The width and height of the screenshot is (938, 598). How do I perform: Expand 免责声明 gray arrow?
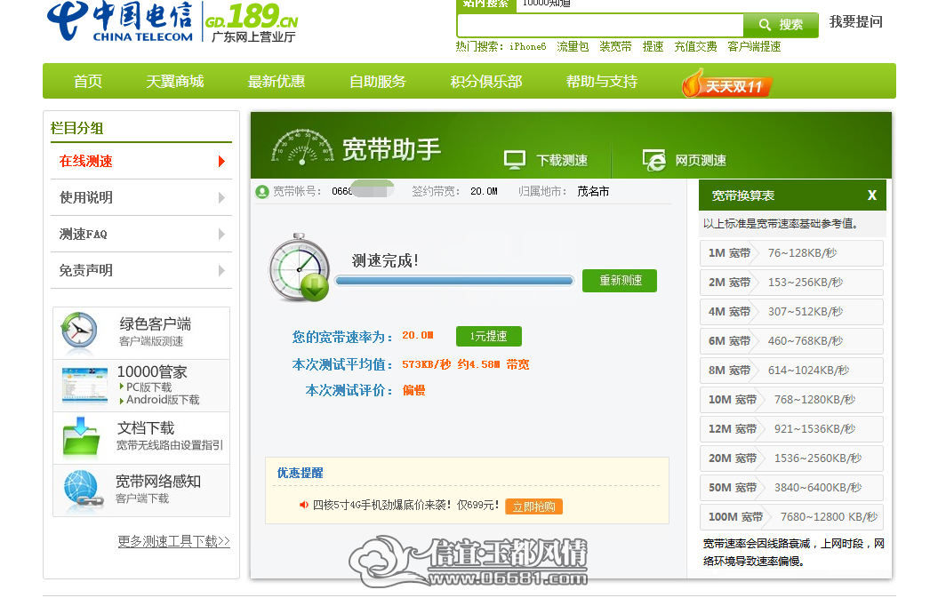222,271
